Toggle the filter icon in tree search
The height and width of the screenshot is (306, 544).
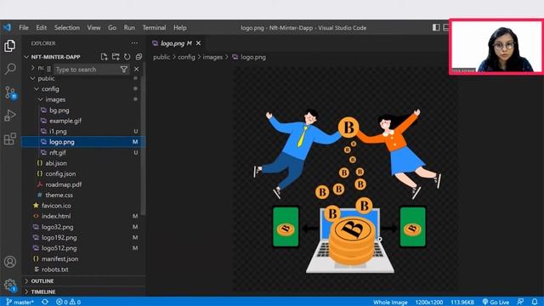point(123,70)
